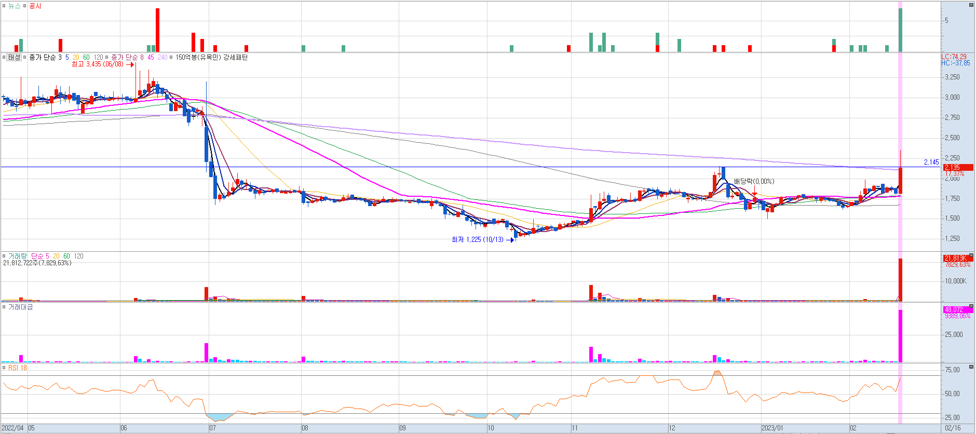Click the 2023/01 date axis label
The width and height of the screenshot is (976, 434).
(772, 428)
